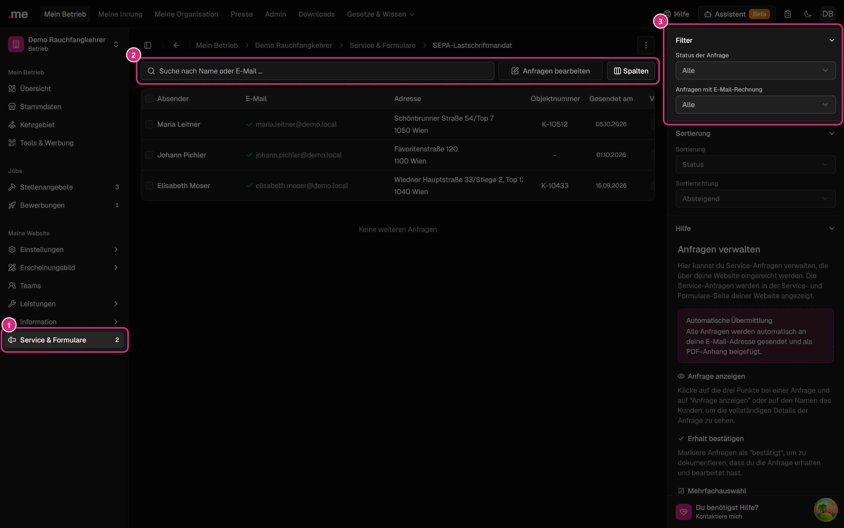Open Tools & Werbung in the sidebar
This screenshot has height=528, width=844.
[x=65, y=143]
